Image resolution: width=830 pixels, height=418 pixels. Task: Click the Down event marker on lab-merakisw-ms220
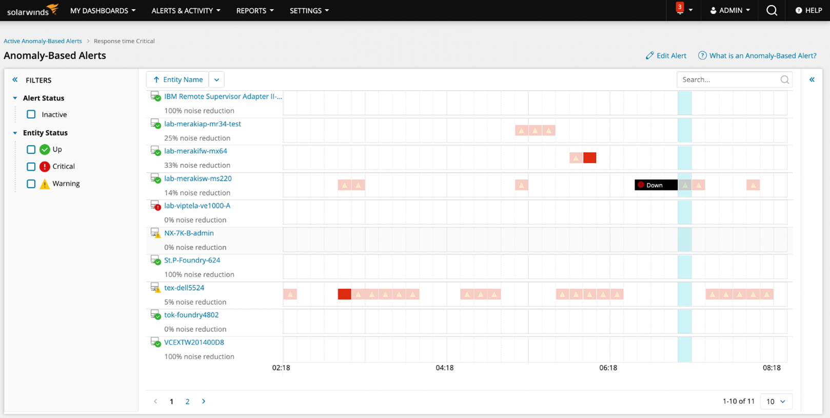(x=655, y=185)
